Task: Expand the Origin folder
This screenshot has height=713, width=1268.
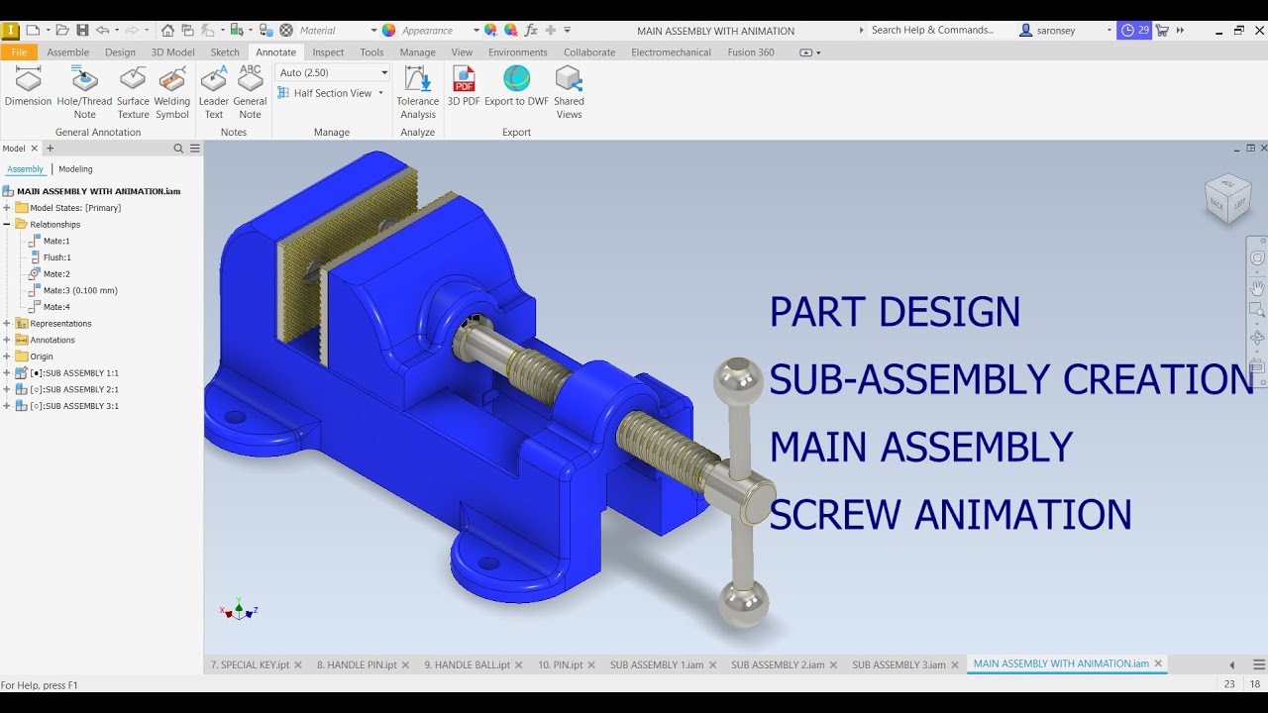Action: [x=7, y=356]
